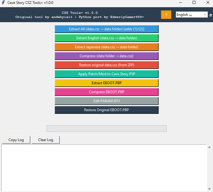Screen dimensions: 213x192
Task: Click the orange question mark help button
Action: pyautogui.click(x=166, y=15)
